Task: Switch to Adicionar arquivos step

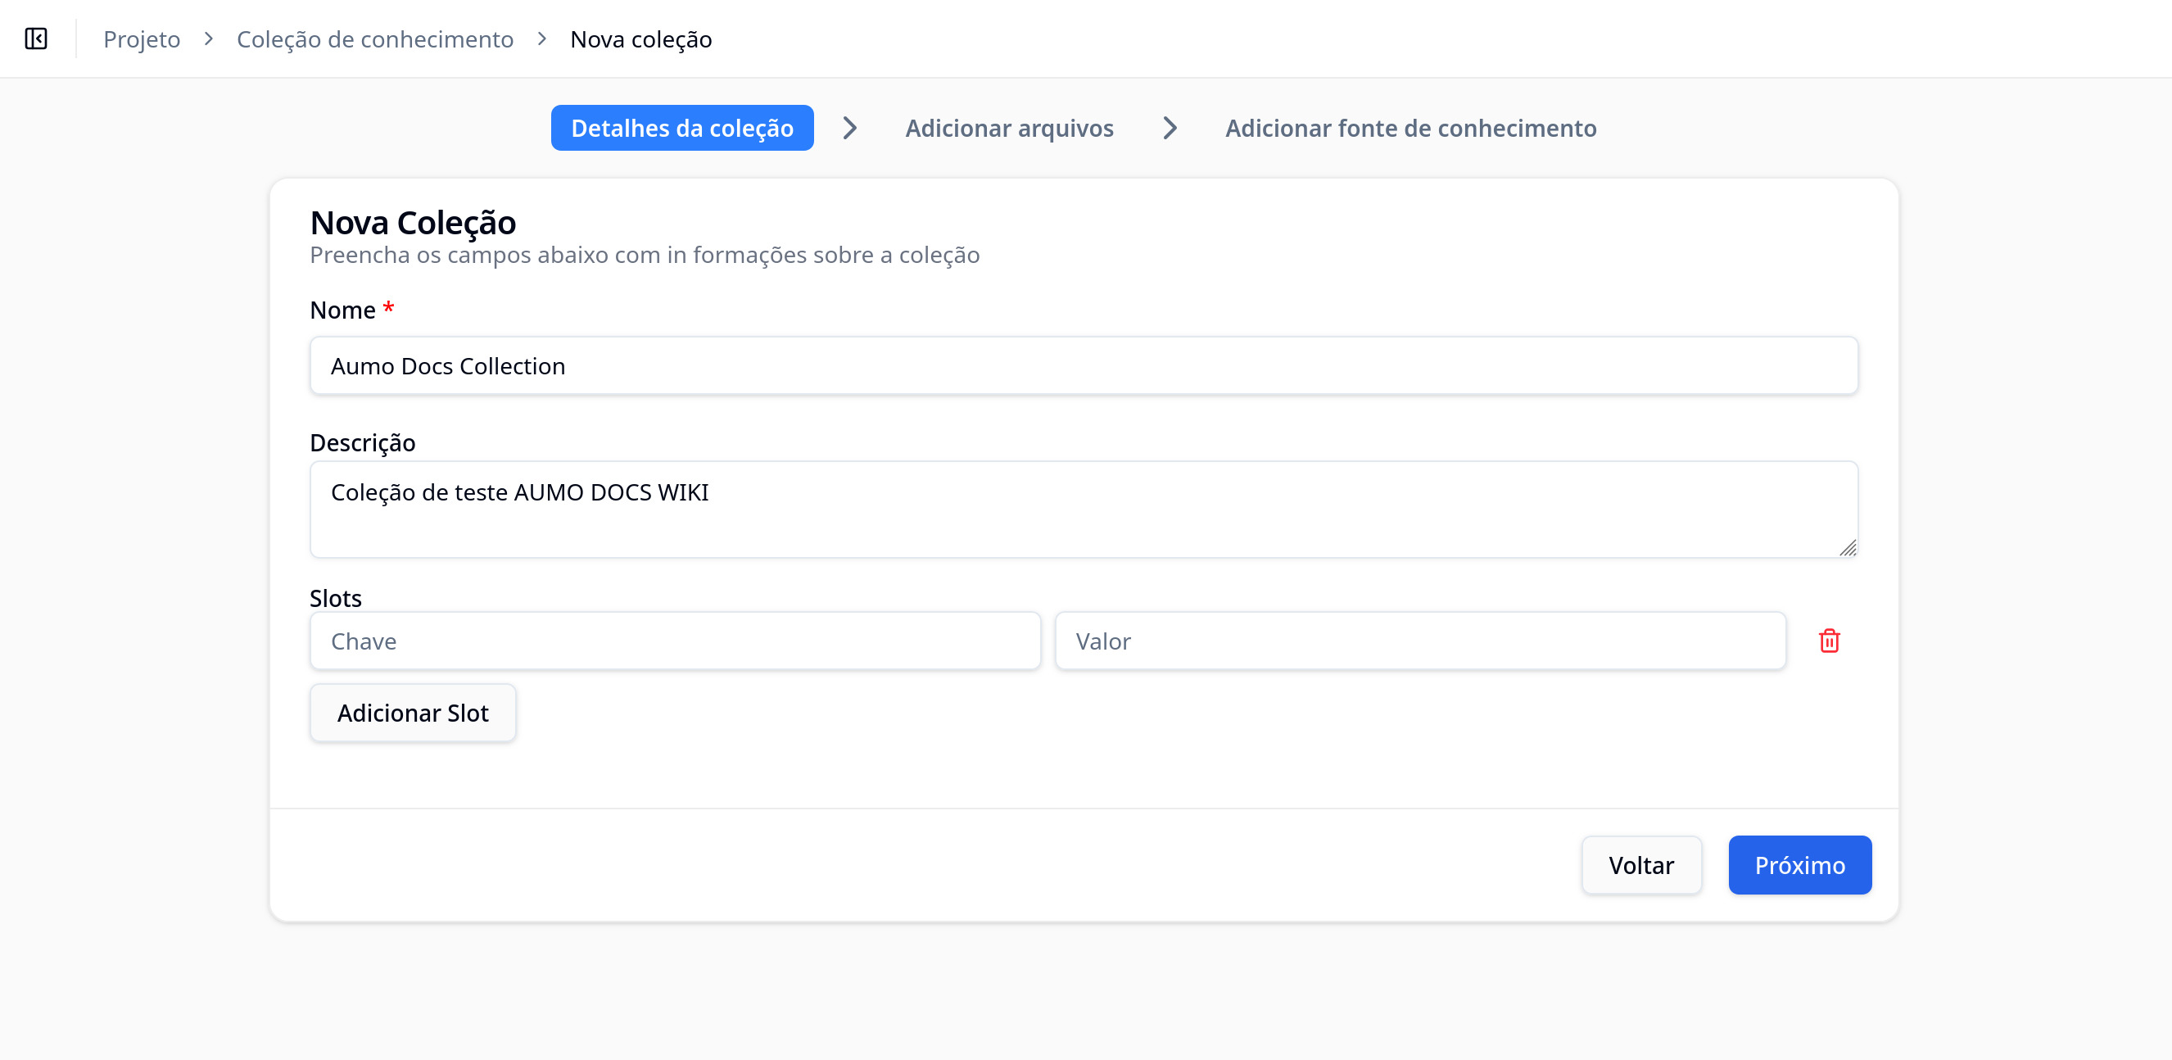Action: click(1009, 128)
